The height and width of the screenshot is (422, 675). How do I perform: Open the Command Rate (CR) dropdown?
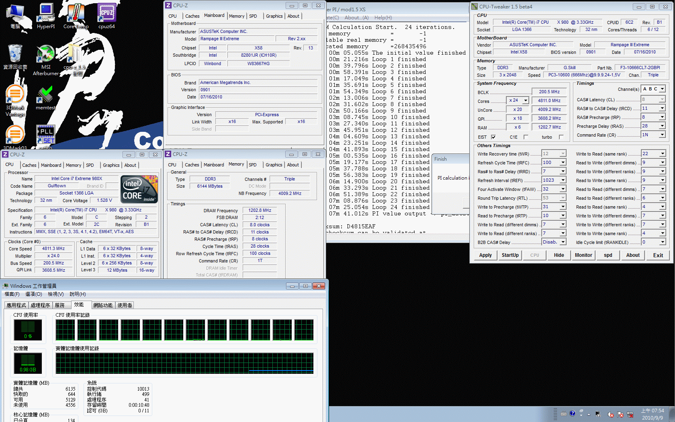[x=662, y=135]
